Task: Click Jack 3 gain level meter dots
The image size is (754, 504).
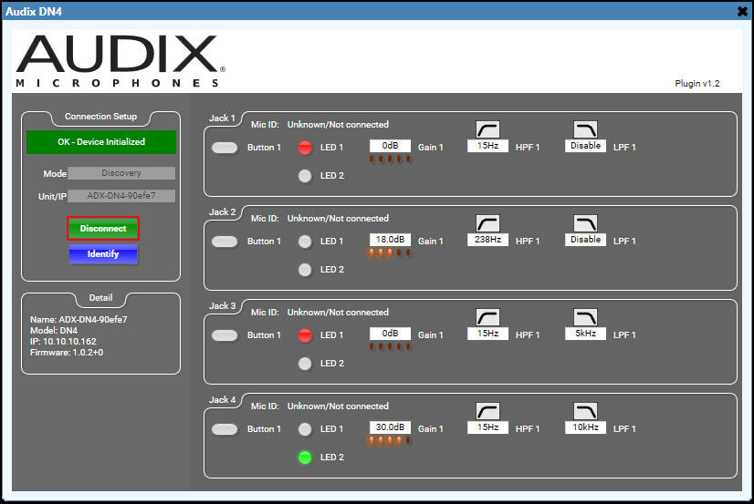Action: pos(390,346)
